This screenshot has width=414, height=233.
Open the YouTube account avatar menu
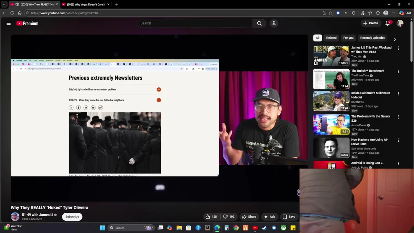(400, 23)
